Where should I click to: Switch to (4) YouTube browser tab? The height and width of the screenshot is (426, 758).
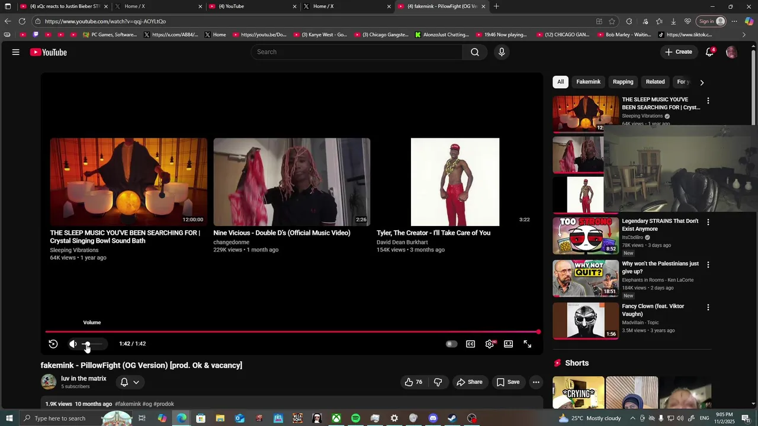[x=252, y=7]
